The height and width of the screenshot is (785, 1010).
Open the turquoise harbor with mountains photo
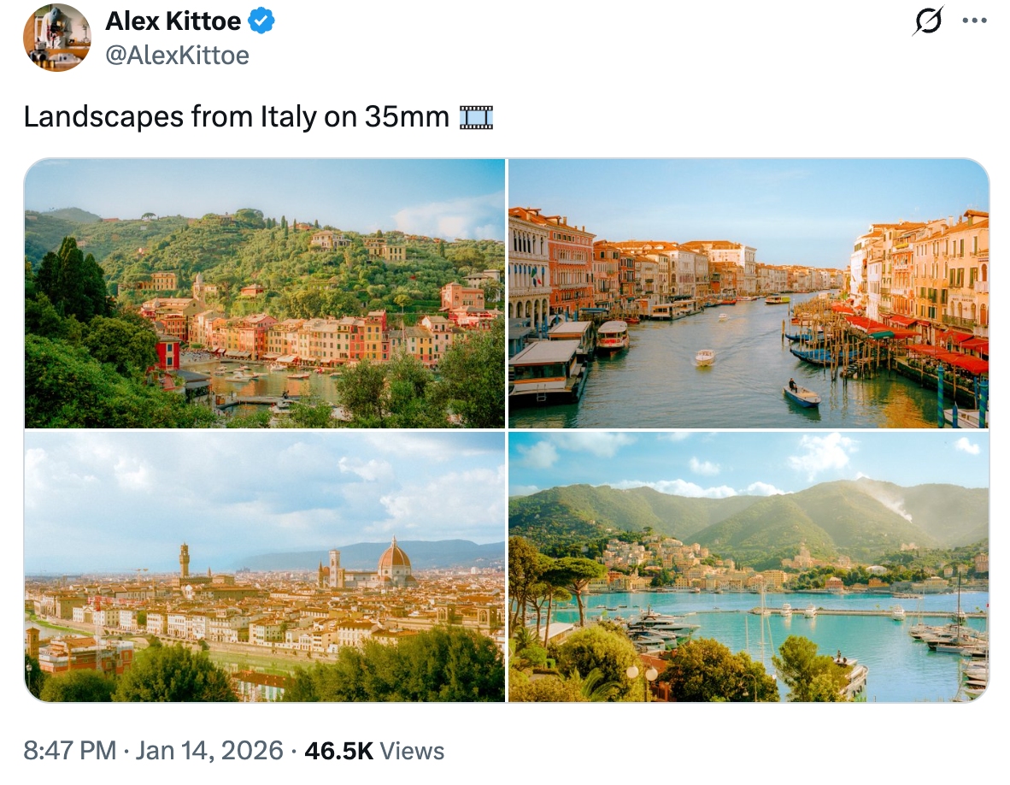click(749, 567)
